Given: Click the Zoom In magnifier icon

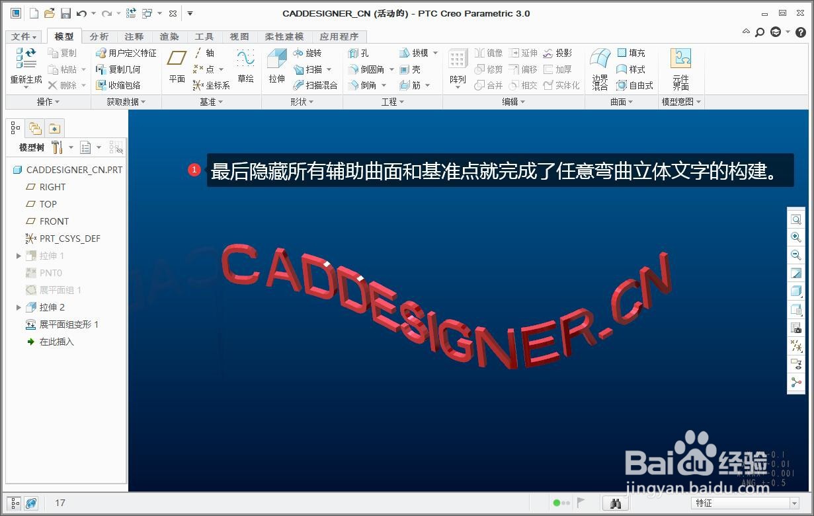Looking at the screenshot, I should click(x=796, y=237).
